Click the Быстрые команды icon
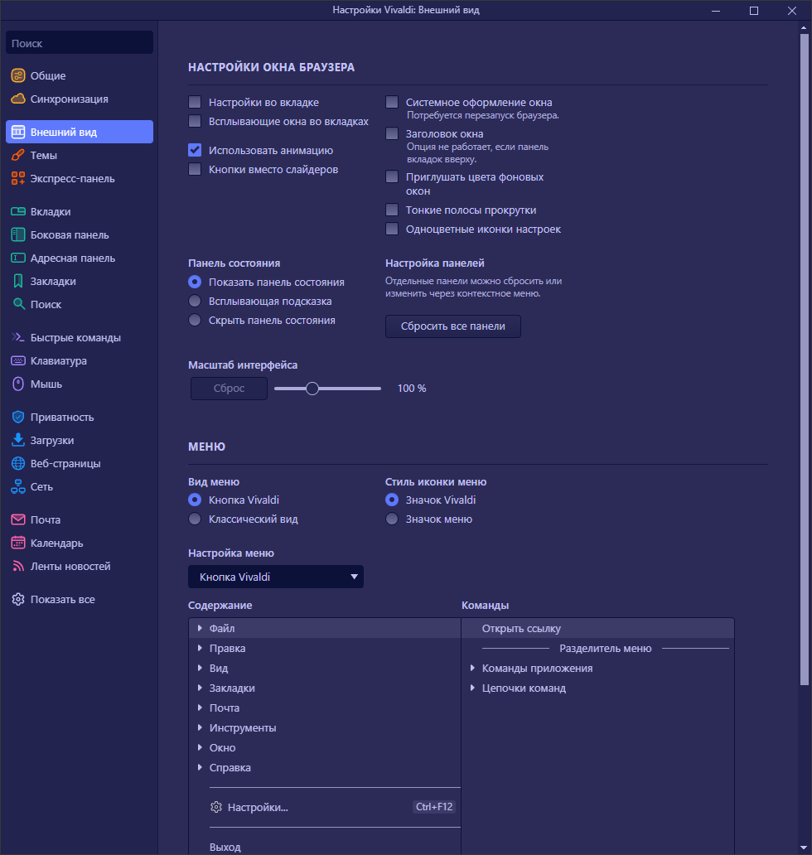812x855 pixels. click(17, 338)
